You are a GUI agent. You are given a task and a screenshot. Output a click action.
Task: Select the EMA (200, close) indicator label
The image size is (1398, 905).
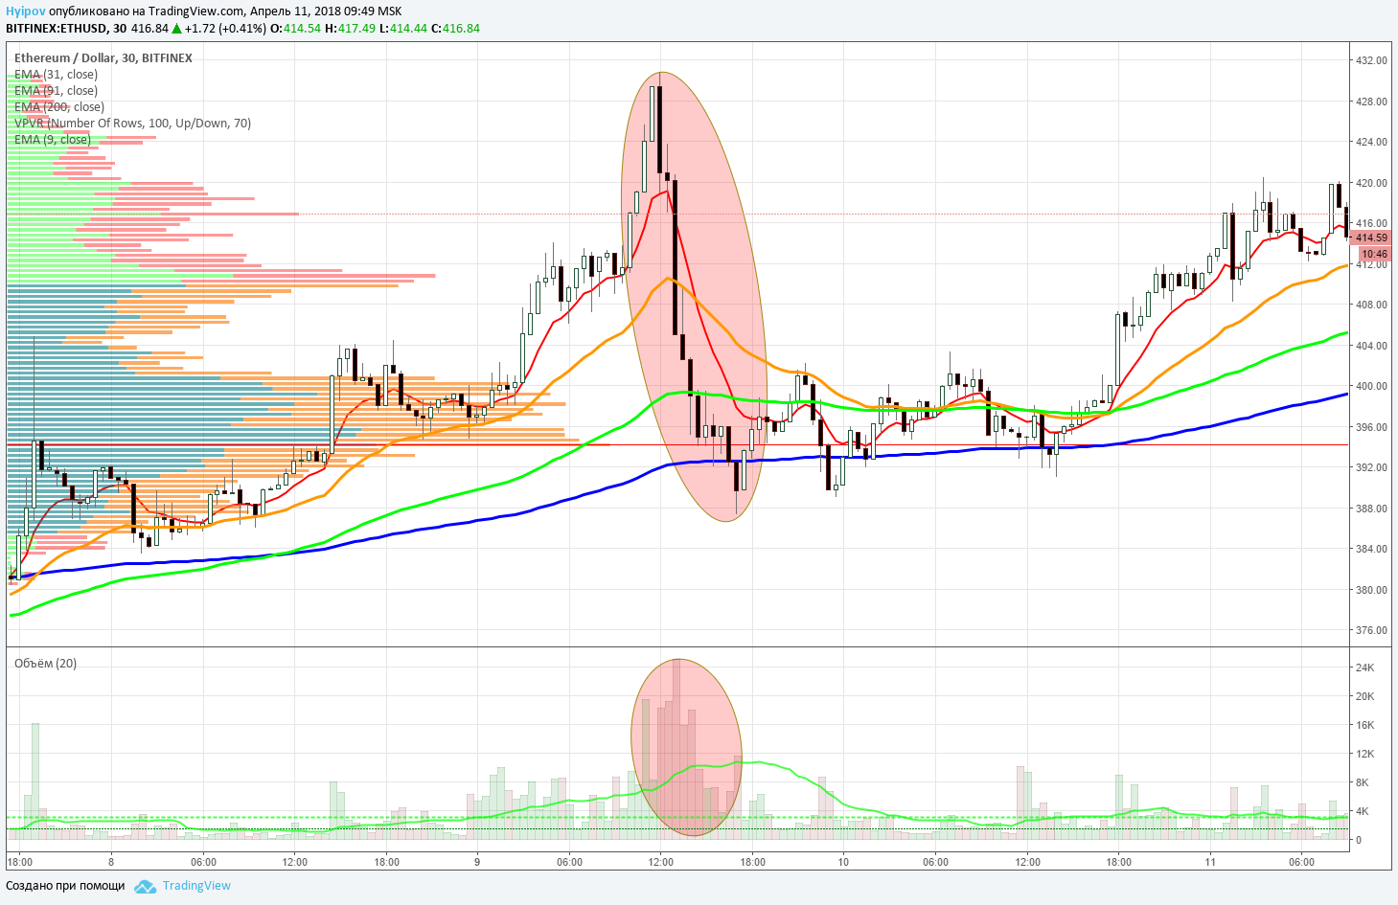pyautogui.click(x=59, y=107)
